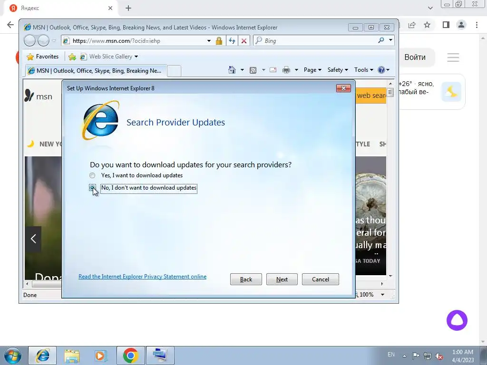
Task: Click the Next button in setup dialog
Action: pyautogui.click(x=282, y=279)
